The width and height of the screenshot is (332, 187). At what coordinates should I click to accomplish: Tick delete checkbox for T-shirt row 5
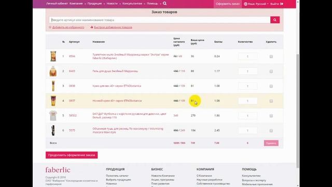[x=271, y=116]
